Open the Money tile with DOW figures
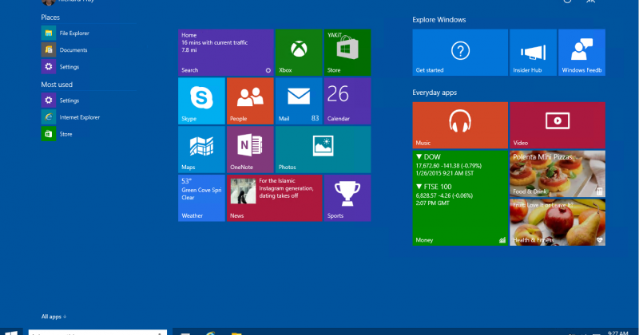 coord(460,198)
